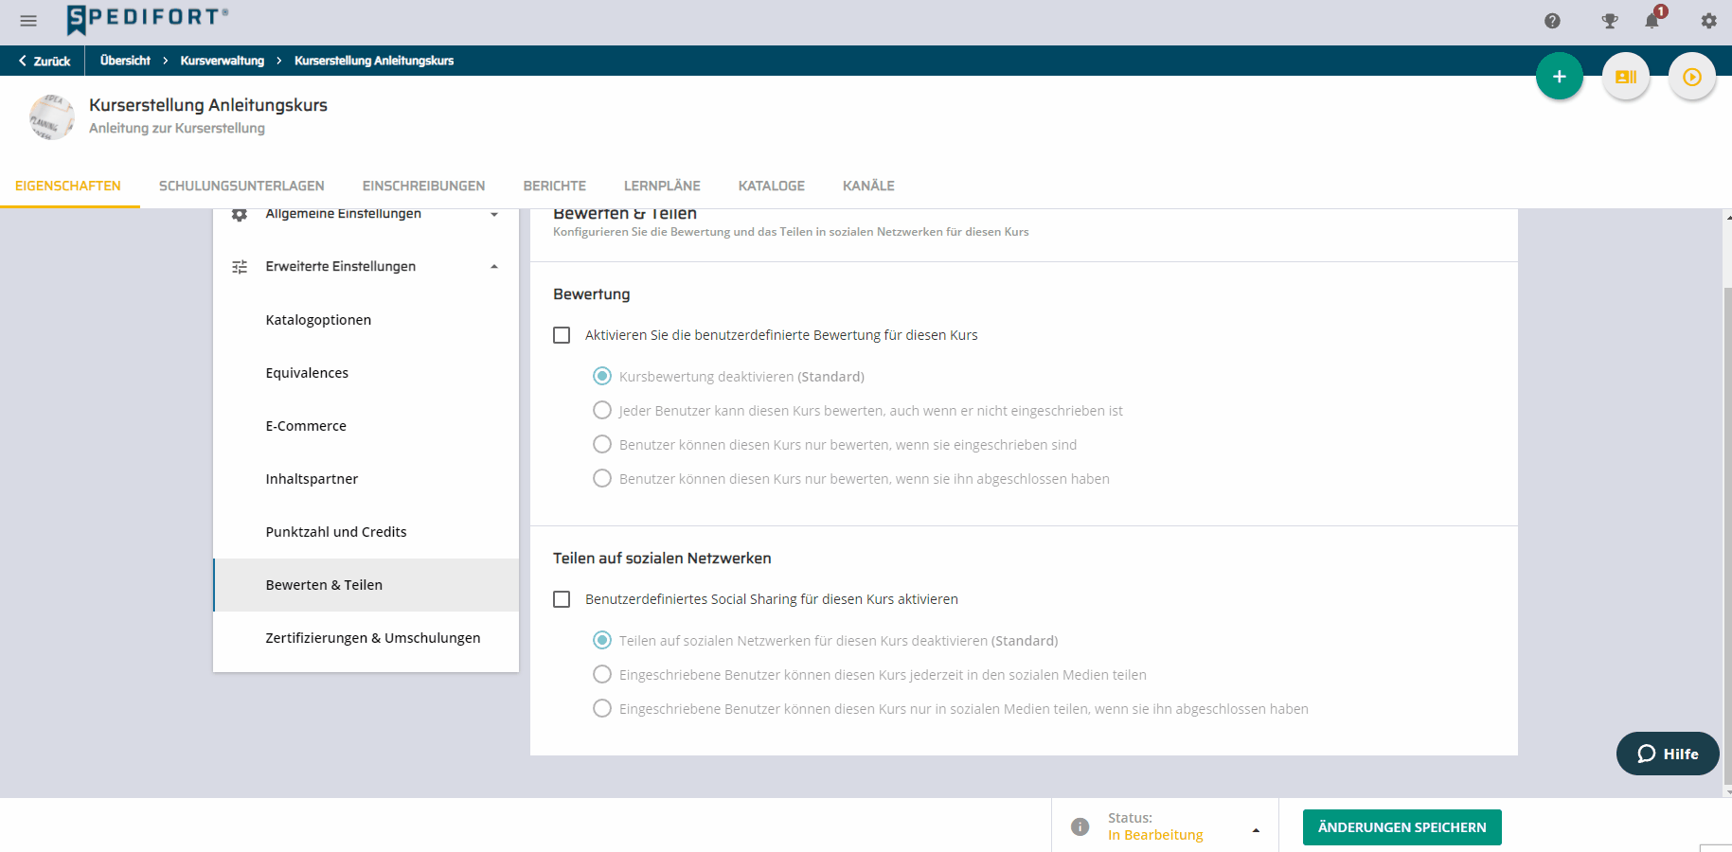This screenshot has height=852, width=1732.
Task: Open the trophy gamification icon
Action: pos(1610,21)
